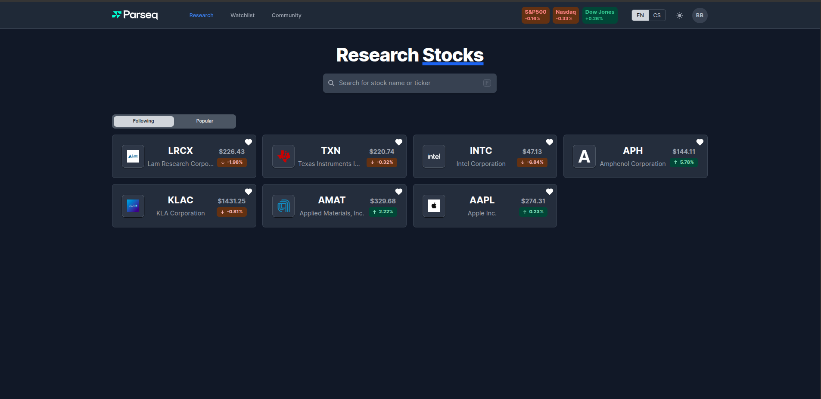821x399 pixels.
Task: Unfavorite AAPL via the heart icon
Action: [549, 192]
